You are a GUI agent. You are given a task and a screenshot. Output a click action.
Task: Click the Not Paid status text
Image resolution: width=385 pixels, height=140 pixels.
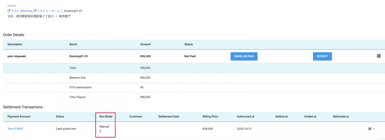pyautogui.click(x=190, y=56)
